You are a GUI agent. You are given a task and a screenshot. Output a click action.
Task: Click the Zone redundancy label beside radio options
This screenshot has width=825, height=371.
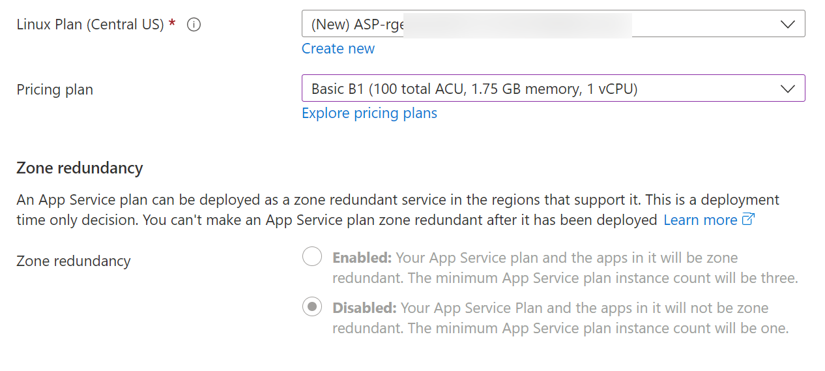(74, 261)
